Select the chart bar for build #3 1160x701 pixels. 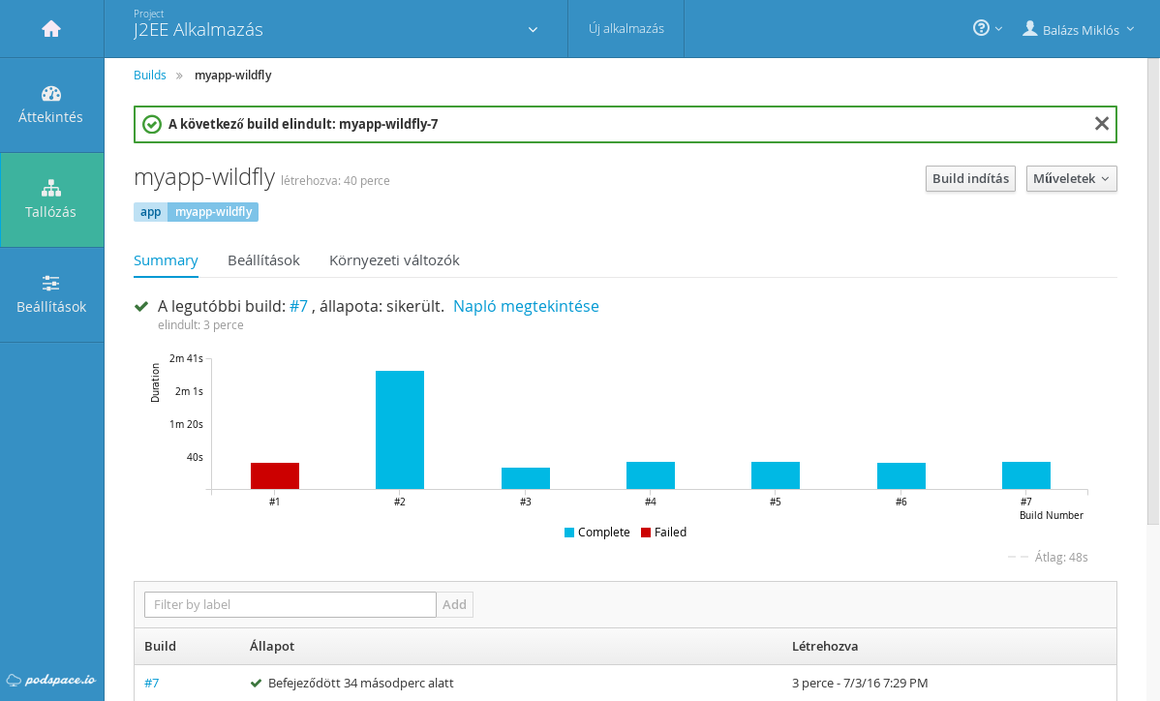[525, 477]
